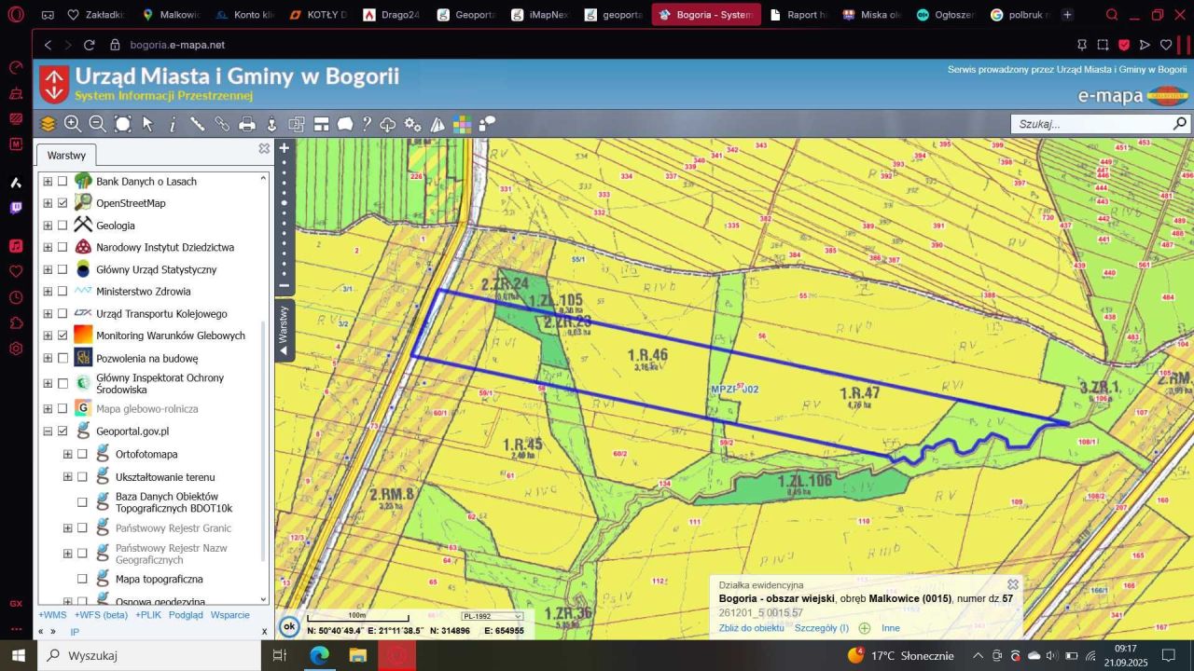
Task: Click the 100m scale bar
Action: click(358, 617)
